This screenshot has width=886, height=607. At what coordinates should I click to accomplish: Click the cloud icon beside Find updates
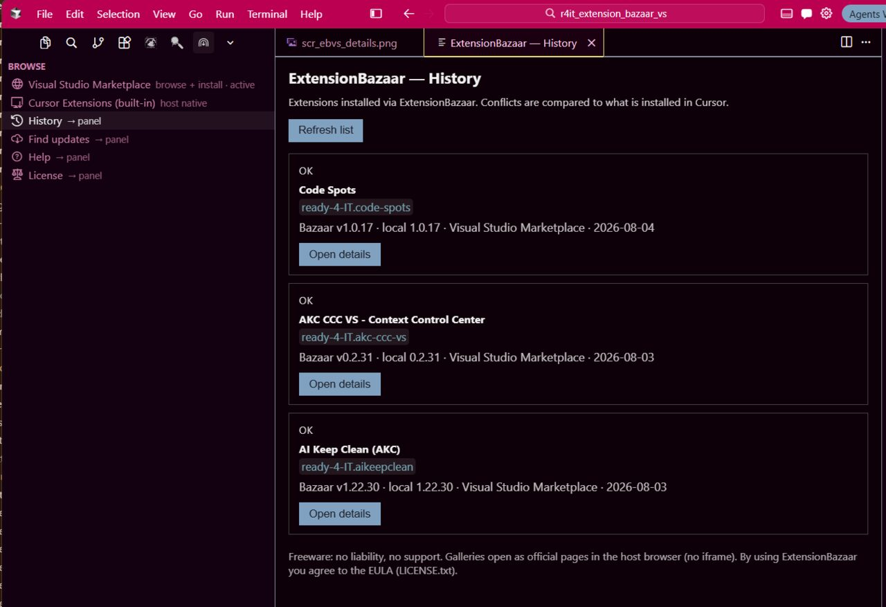click(x=17, y=139)
